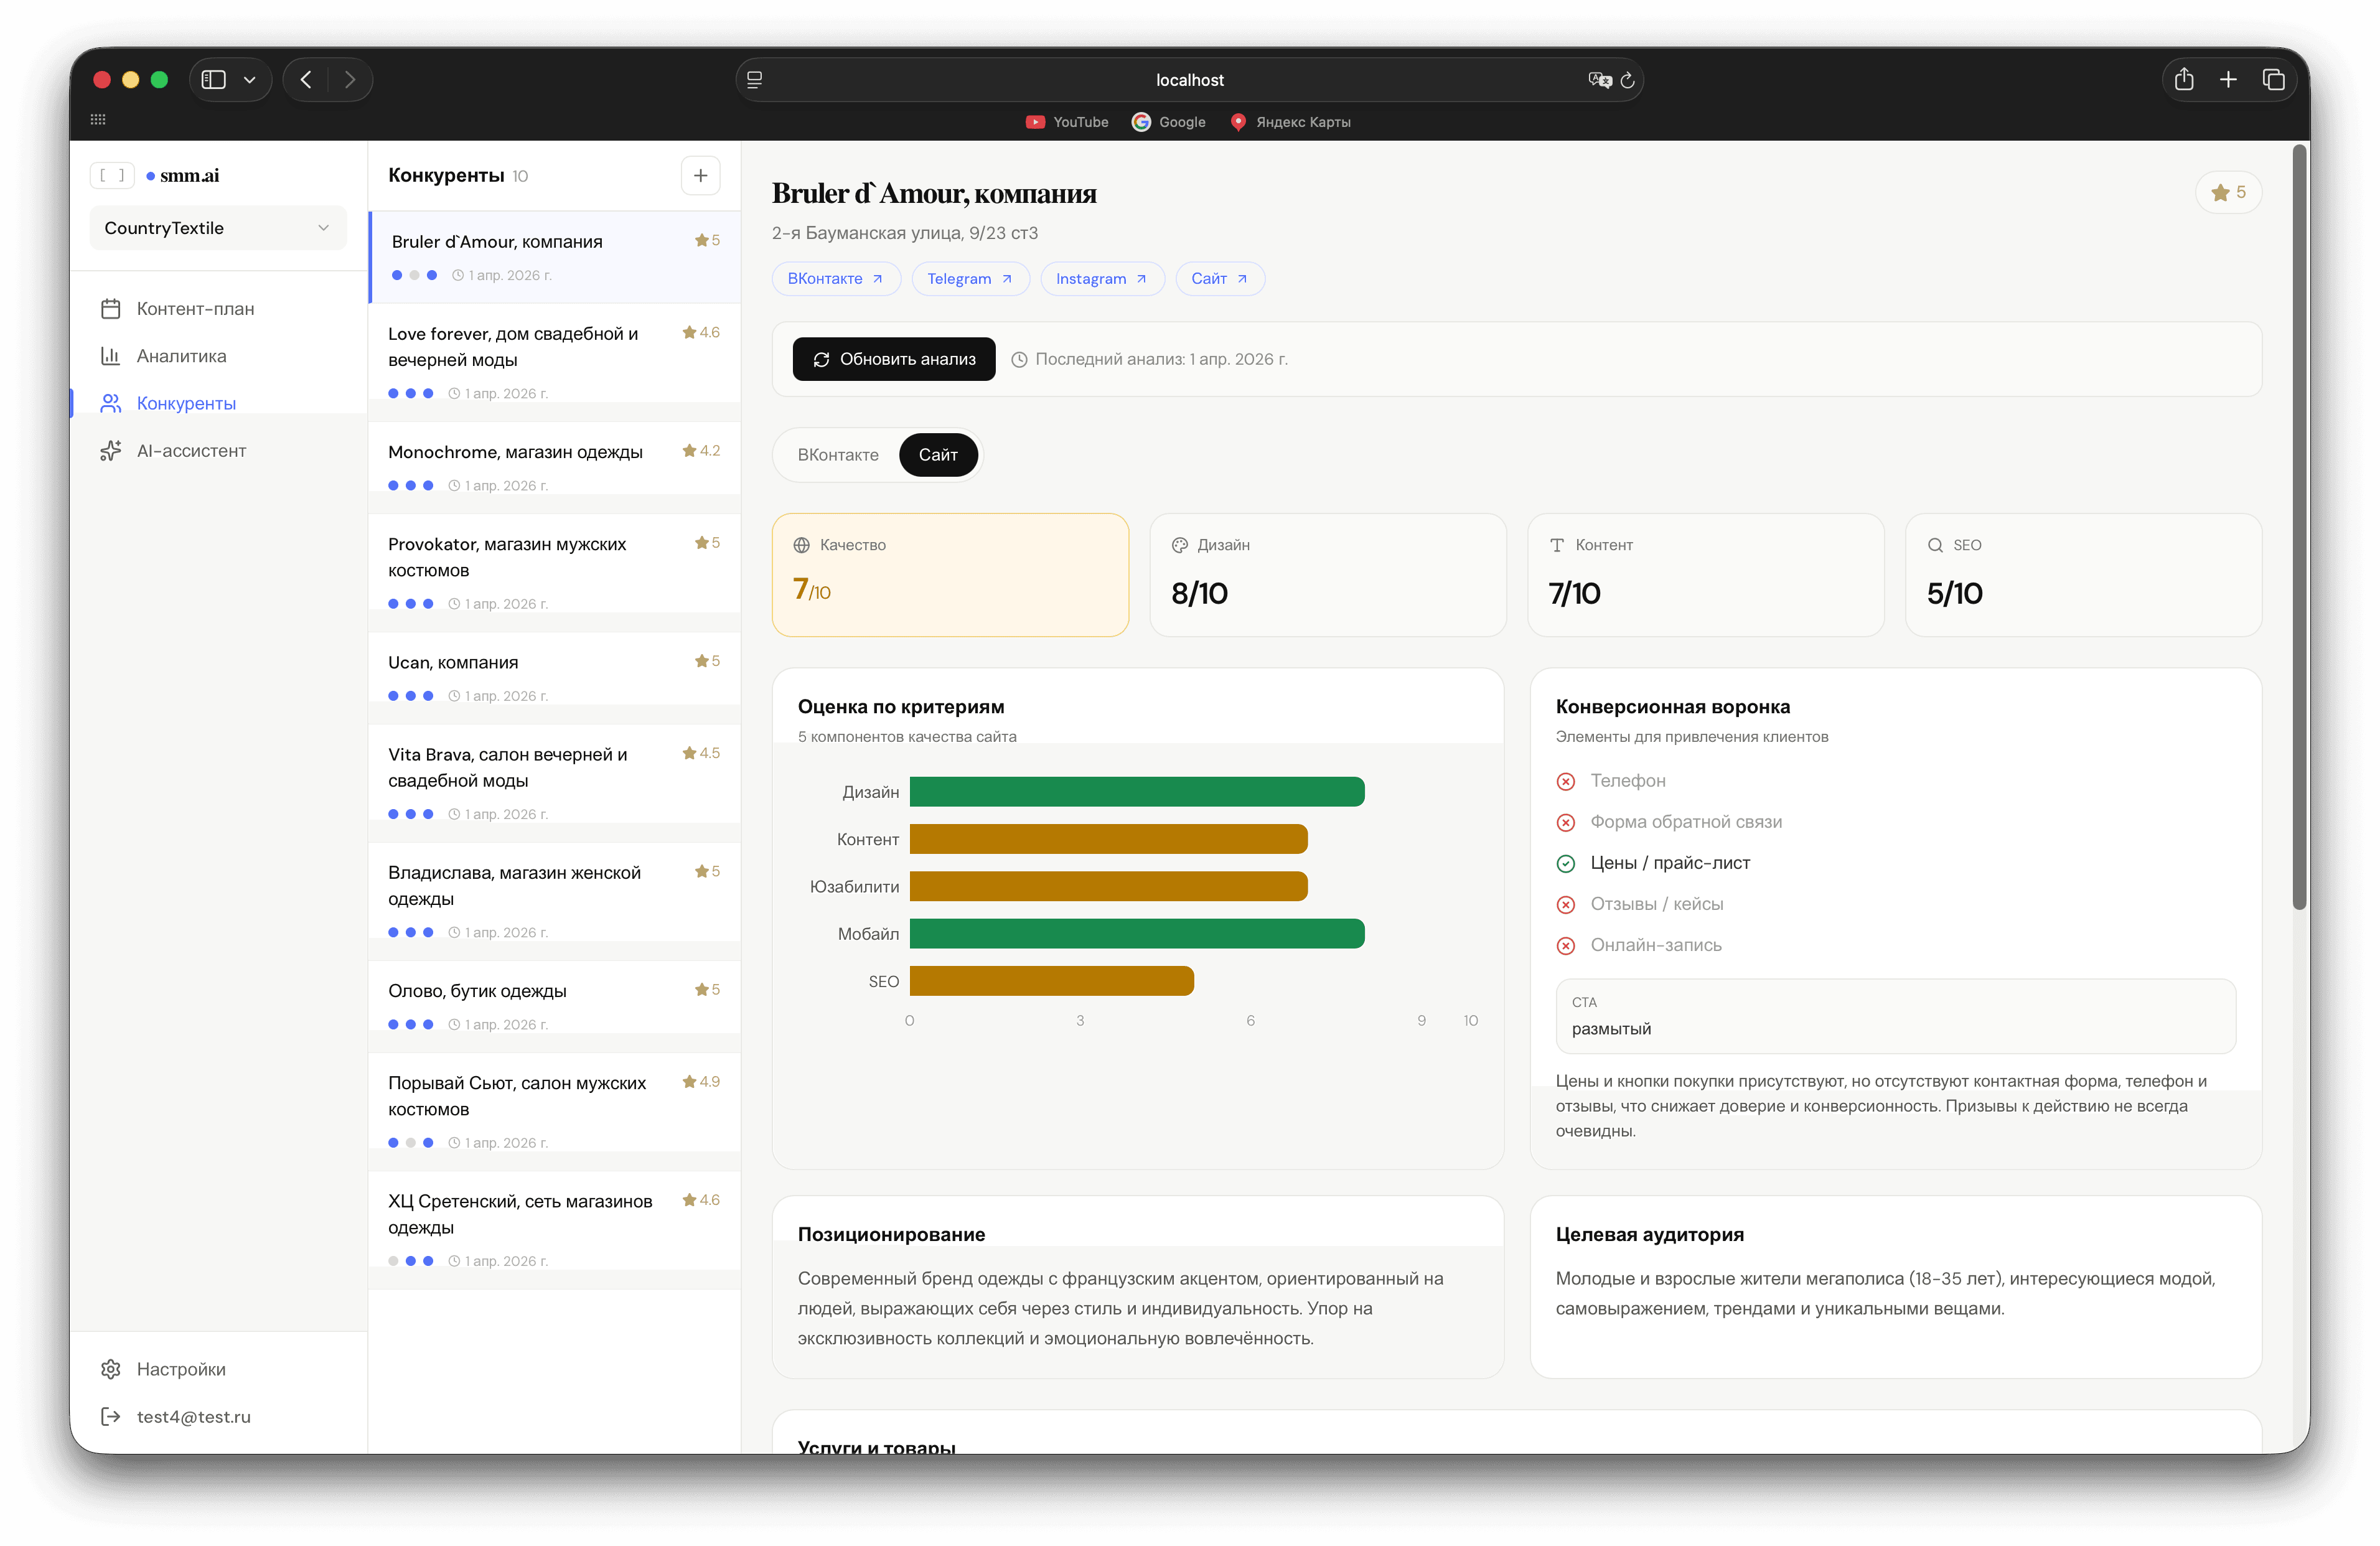Open the Google bookmark
The width and height of the screenshot is (2380, 1546).
[1168, 122]
